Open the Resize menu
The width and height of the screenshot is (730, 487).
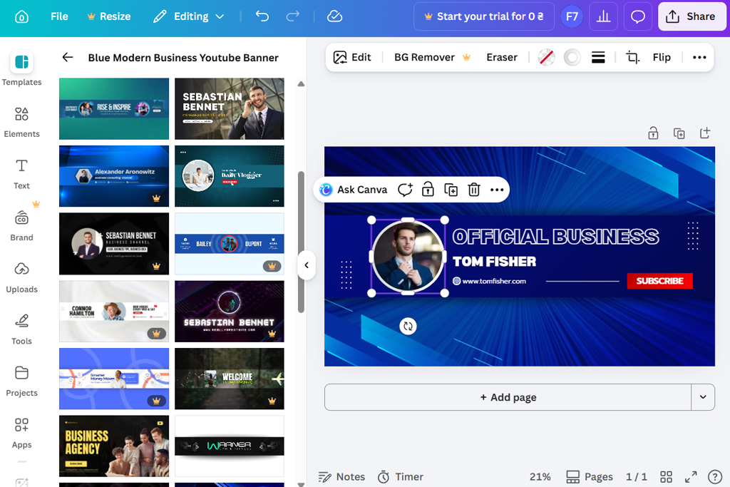point(109,17)
